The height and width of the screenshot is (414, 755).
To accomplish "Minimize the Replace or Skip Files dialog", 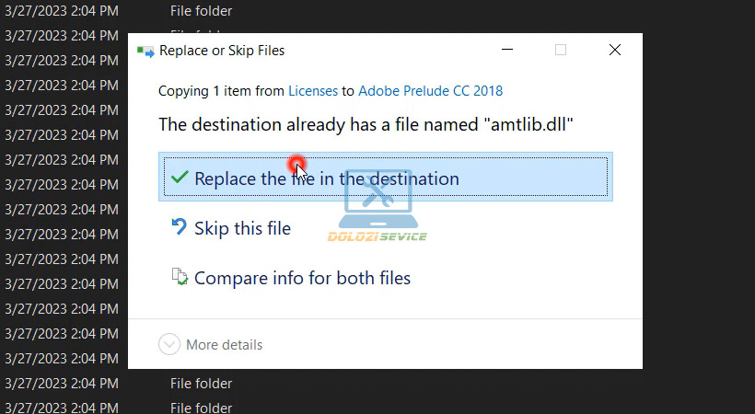I will coord(506,51).
